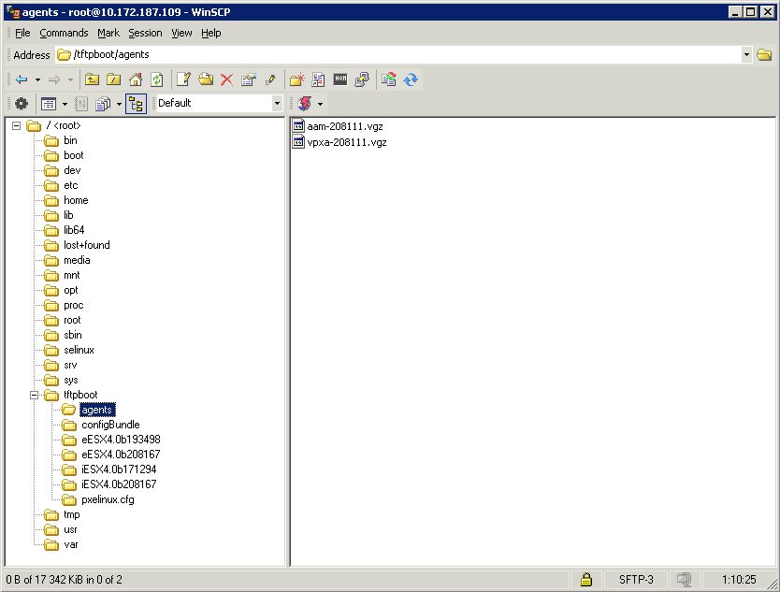This screenshot has width=780, height=592.
Task: Select the etc folder in tree
Action: [71, 185]
